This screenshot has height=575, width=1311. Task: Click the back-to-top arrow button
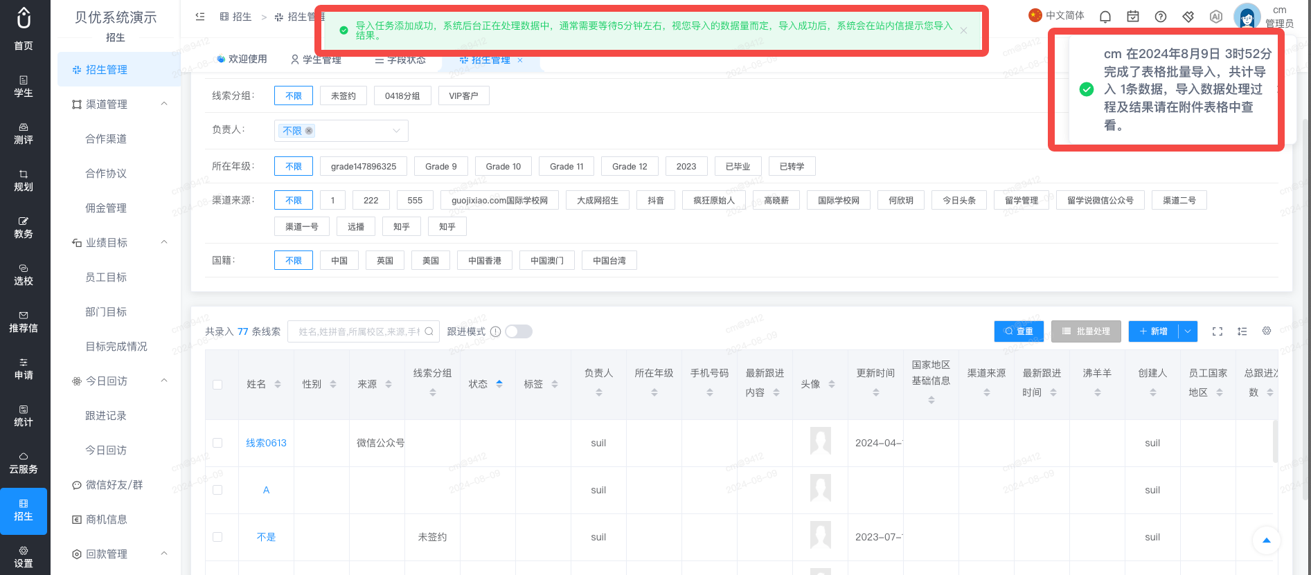coord(1267,540)
